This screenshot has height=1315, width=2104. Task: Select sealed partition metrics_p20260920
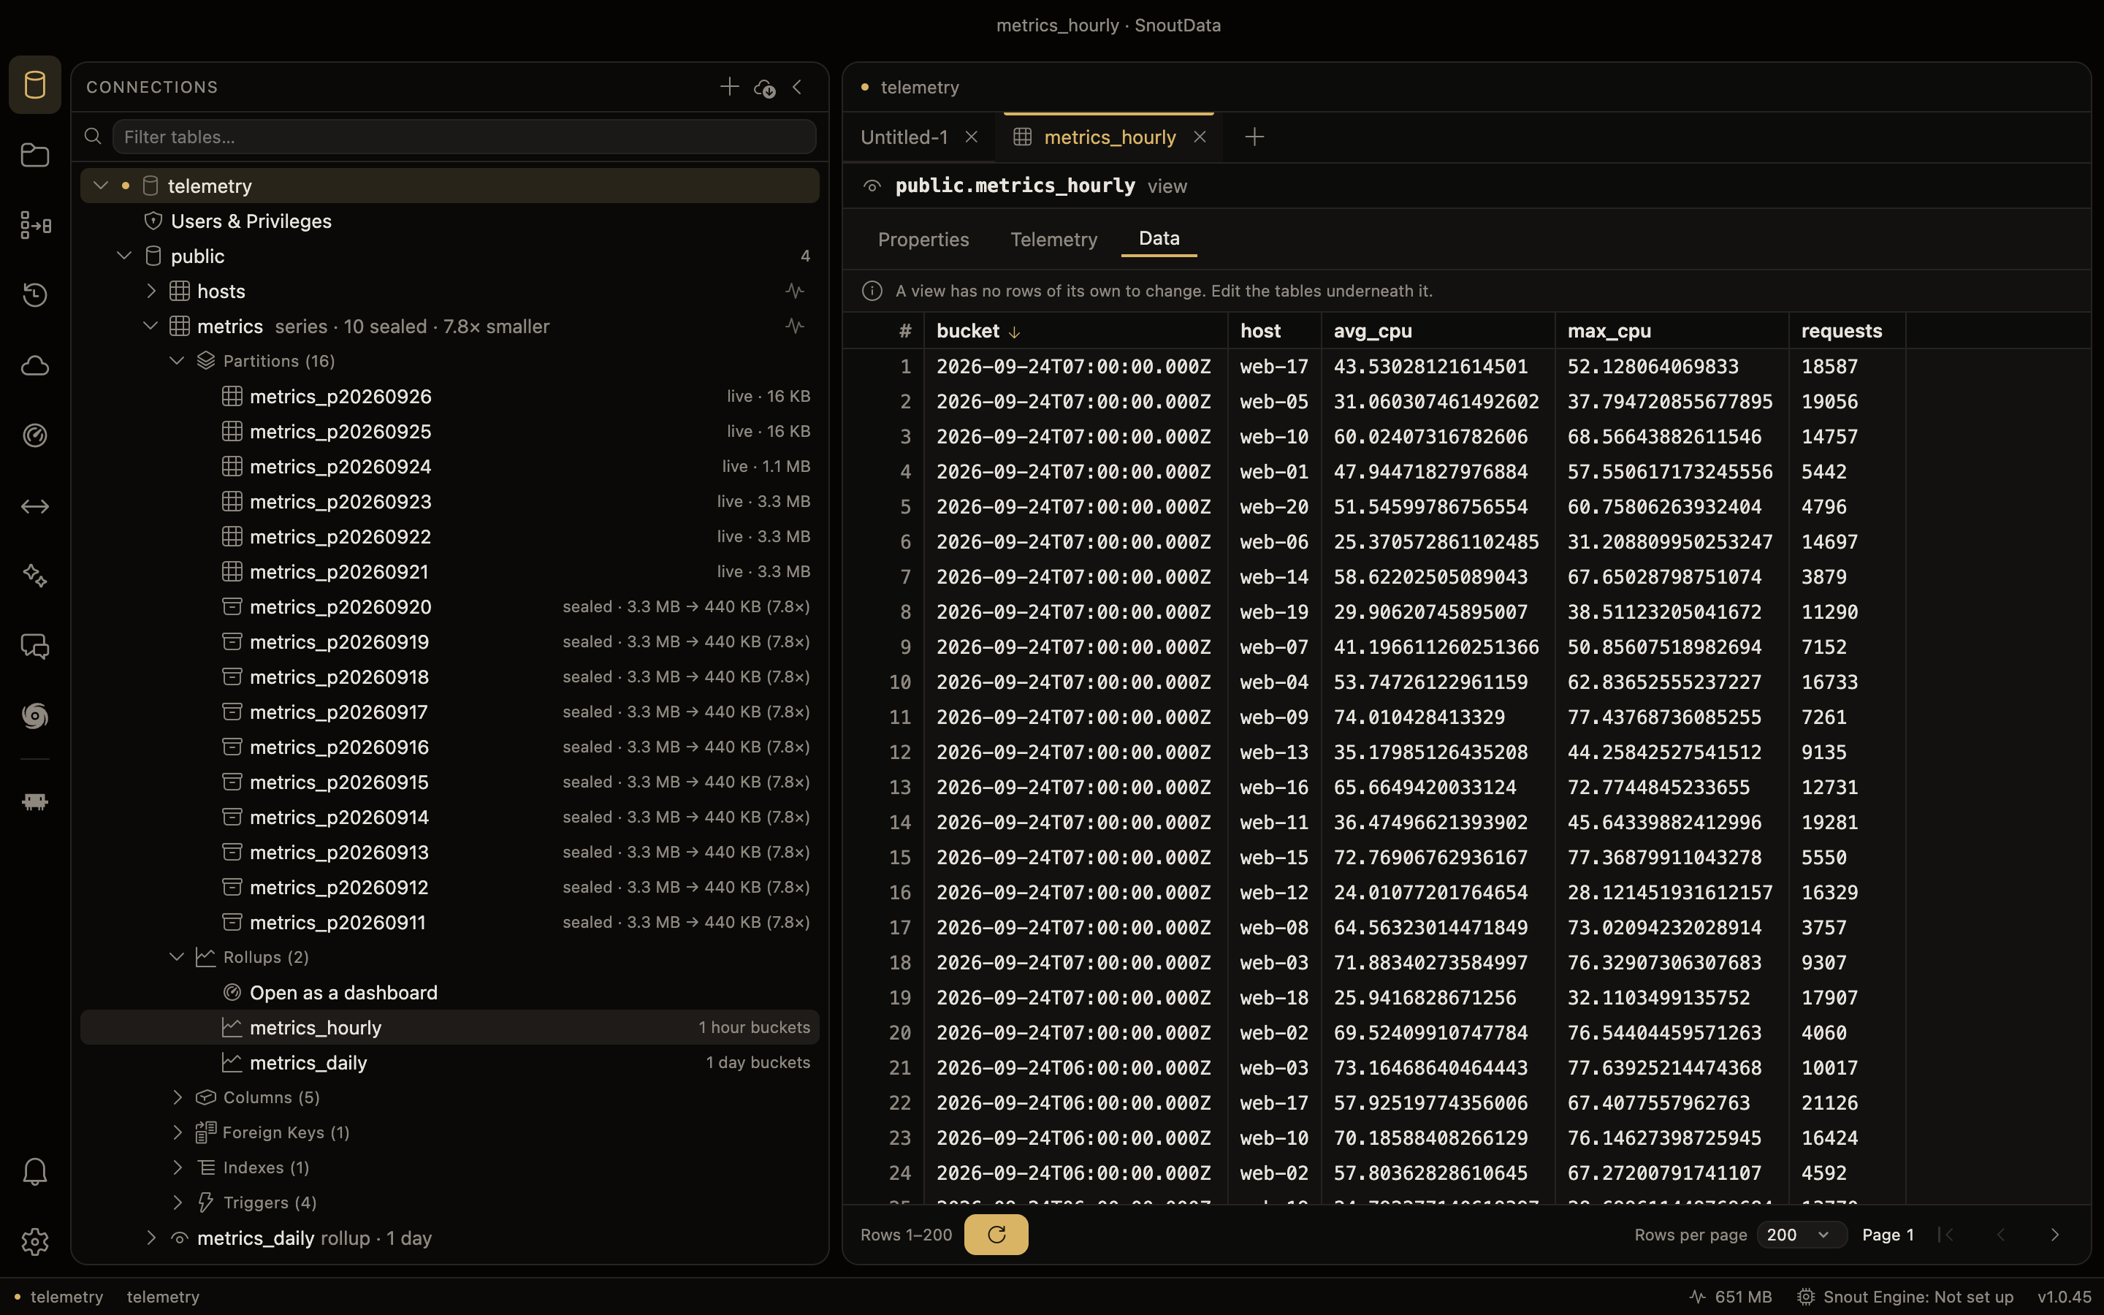(449, 607)
